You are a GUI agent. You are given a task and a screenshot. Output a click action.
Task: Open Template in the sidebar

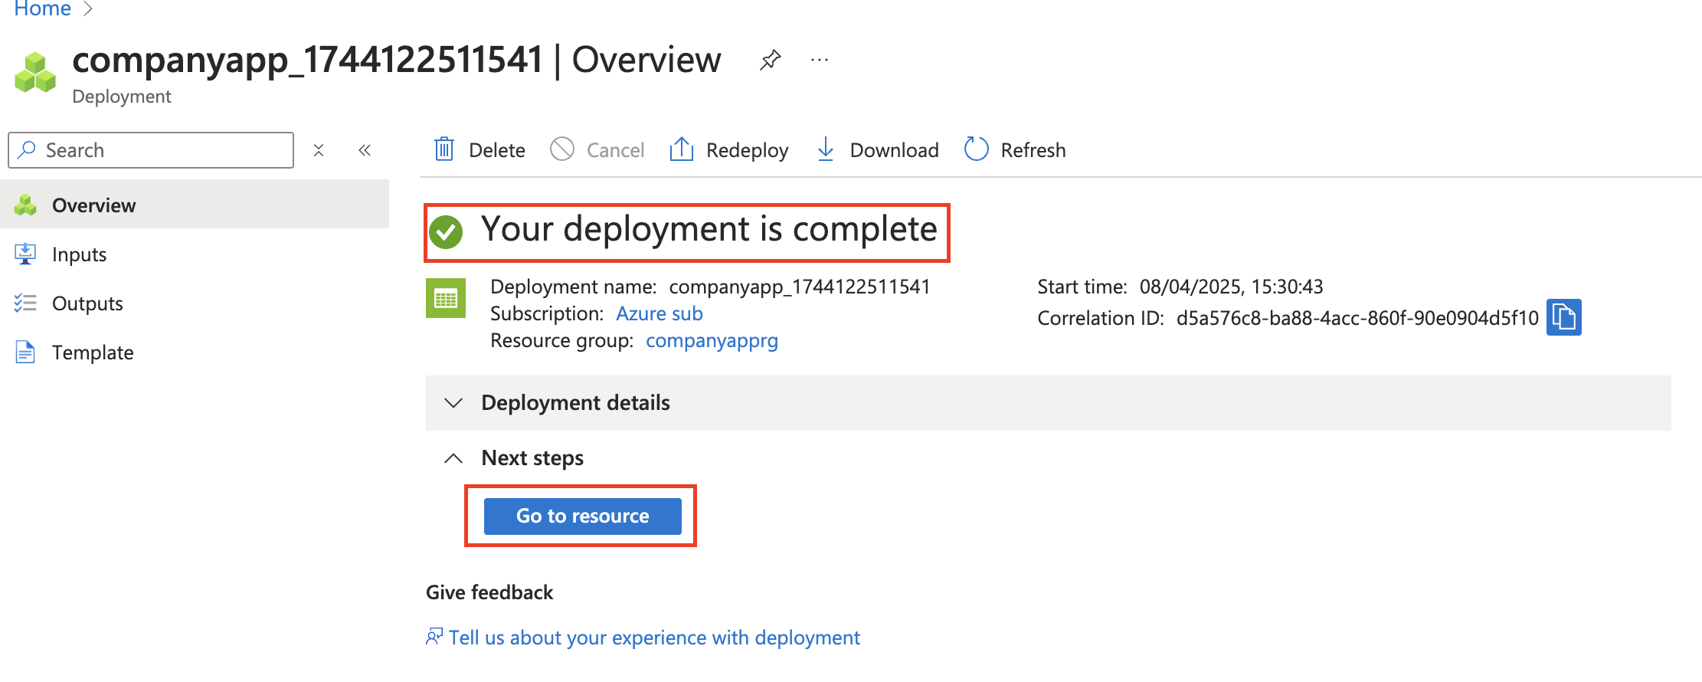click(x=195, y=352)
